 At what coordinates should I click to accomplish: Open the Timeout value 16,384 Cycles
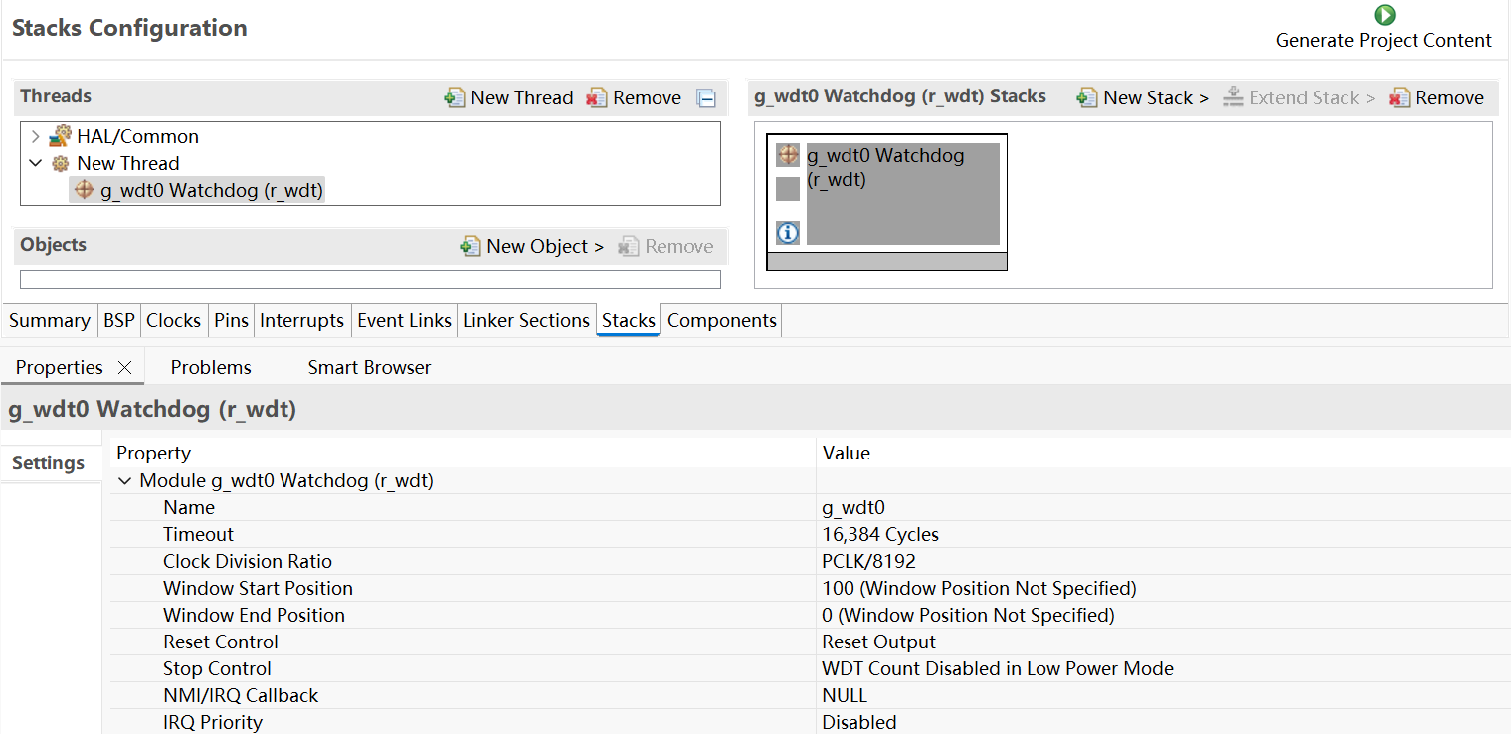pos(1163,535)
